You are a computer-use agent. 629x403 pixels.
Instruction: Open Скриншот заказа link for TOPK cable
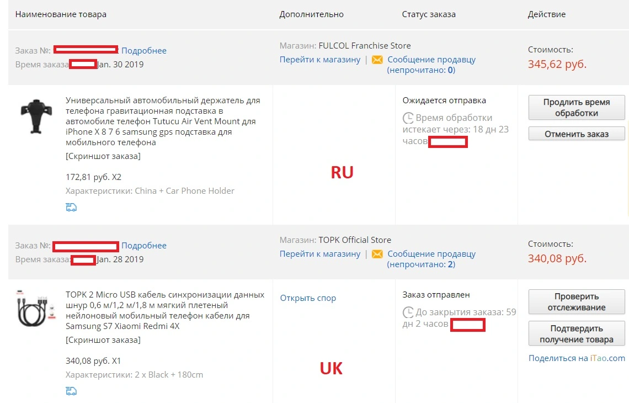point(103,340)
